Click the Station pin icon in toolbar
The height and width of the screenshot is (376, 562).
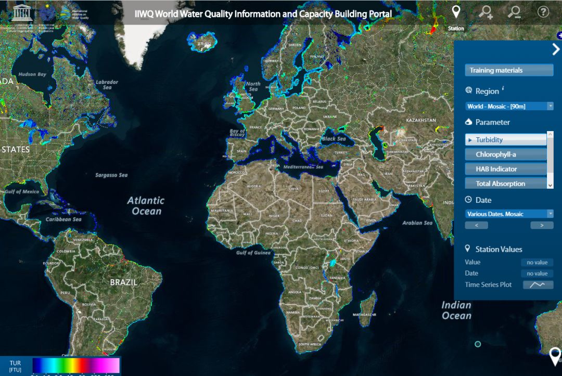456,12
